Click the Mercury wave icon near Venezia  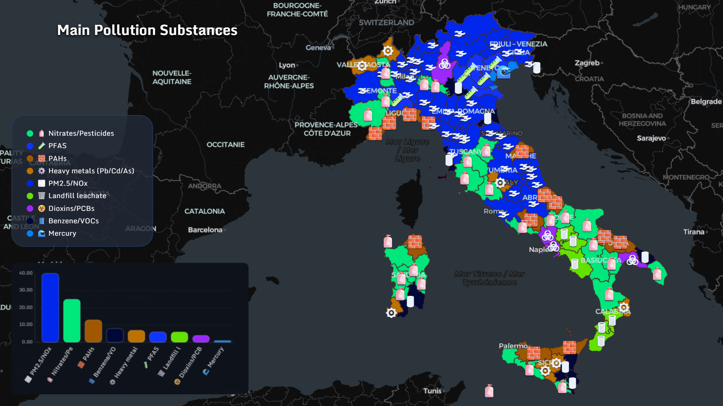[504, 71]
